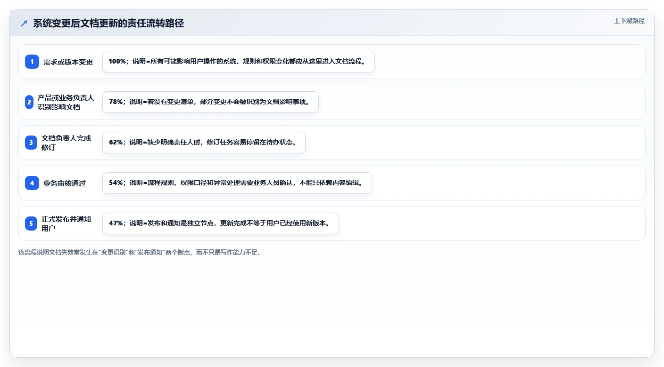664x367 pixels.
Task: Click the 上下游路径 label at top right
Action: tap(629, 21)
